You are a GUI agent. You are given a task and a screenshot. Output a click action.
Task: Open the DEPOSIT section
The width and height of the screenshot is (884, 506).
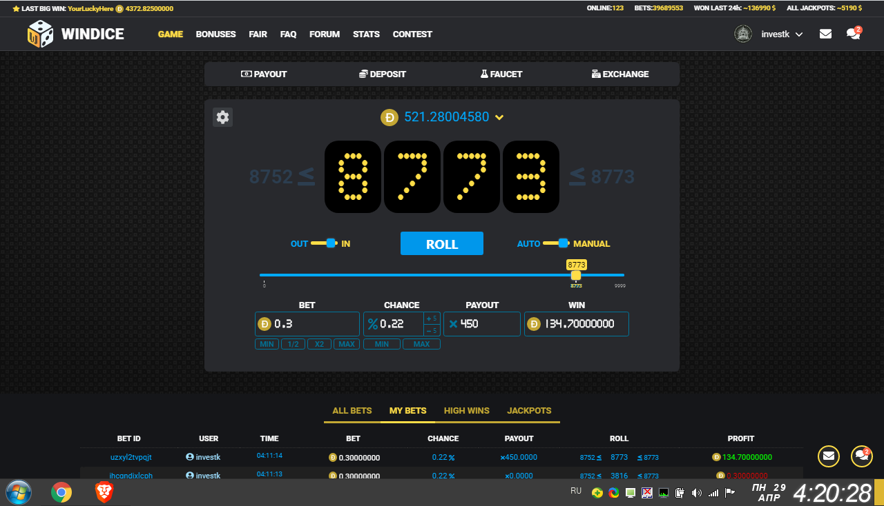point(383,74)
